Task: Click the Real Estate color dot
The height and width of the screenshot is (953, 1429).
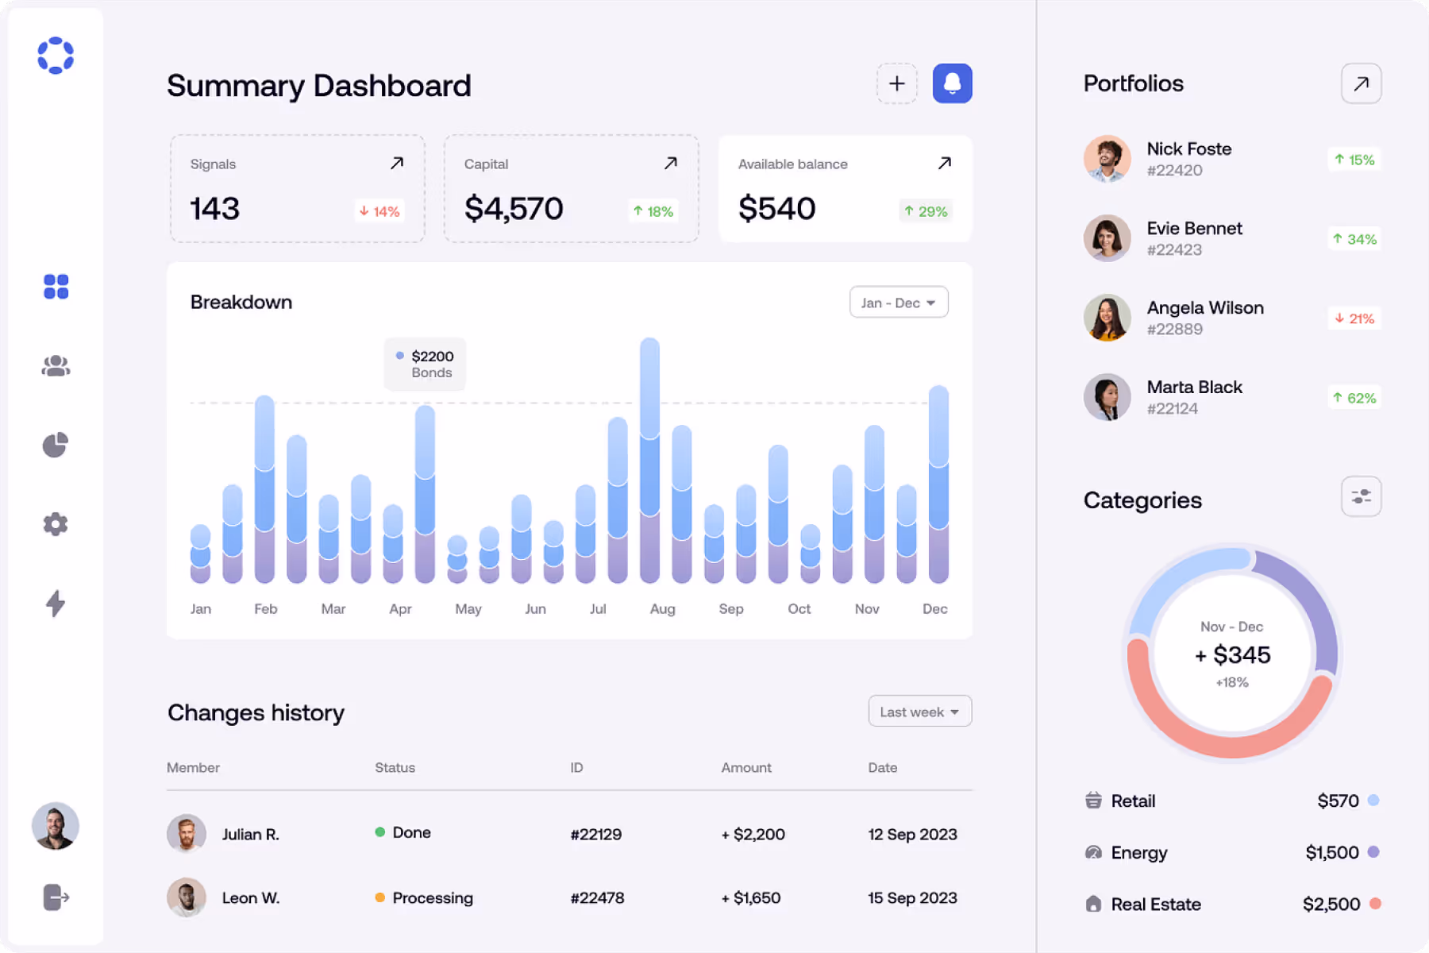Action: coord(1375,904)
